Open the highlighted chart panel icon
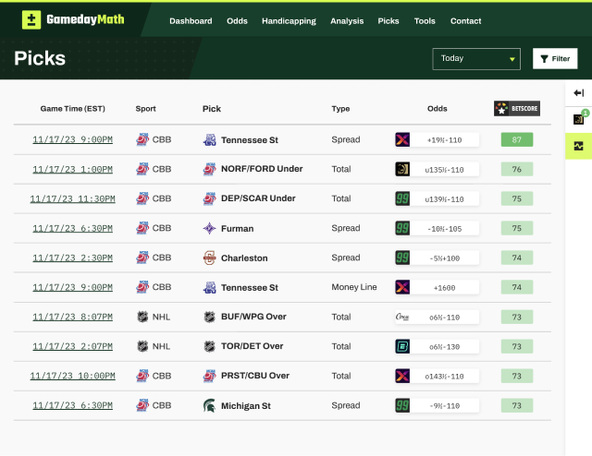 [578, 146]
